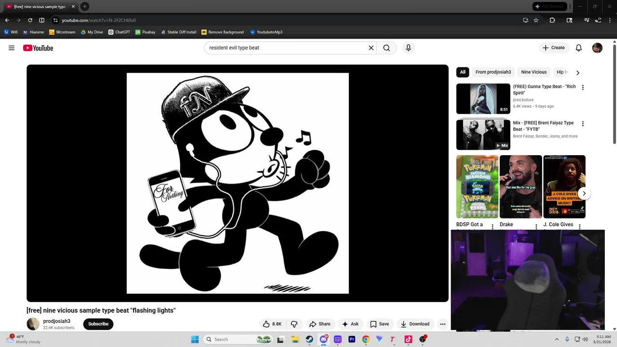Click the magnifier search button
The height and width of the screenshot is (347, 617).
click(x=387, y=48)
